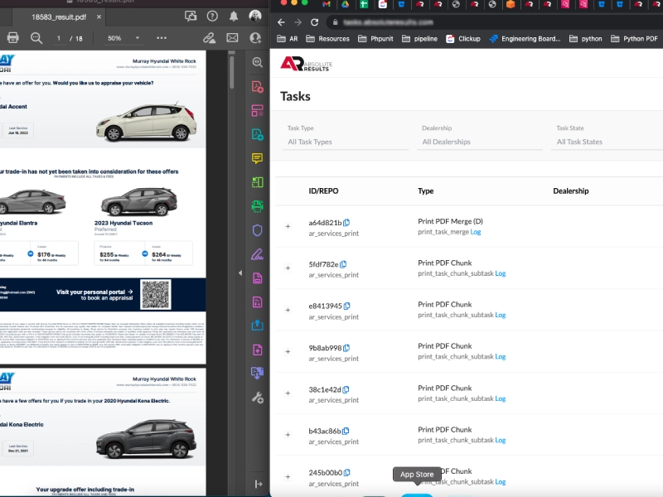Copy task ID 38c1e42d
The image size is (663, 497).
coord(346,389)
